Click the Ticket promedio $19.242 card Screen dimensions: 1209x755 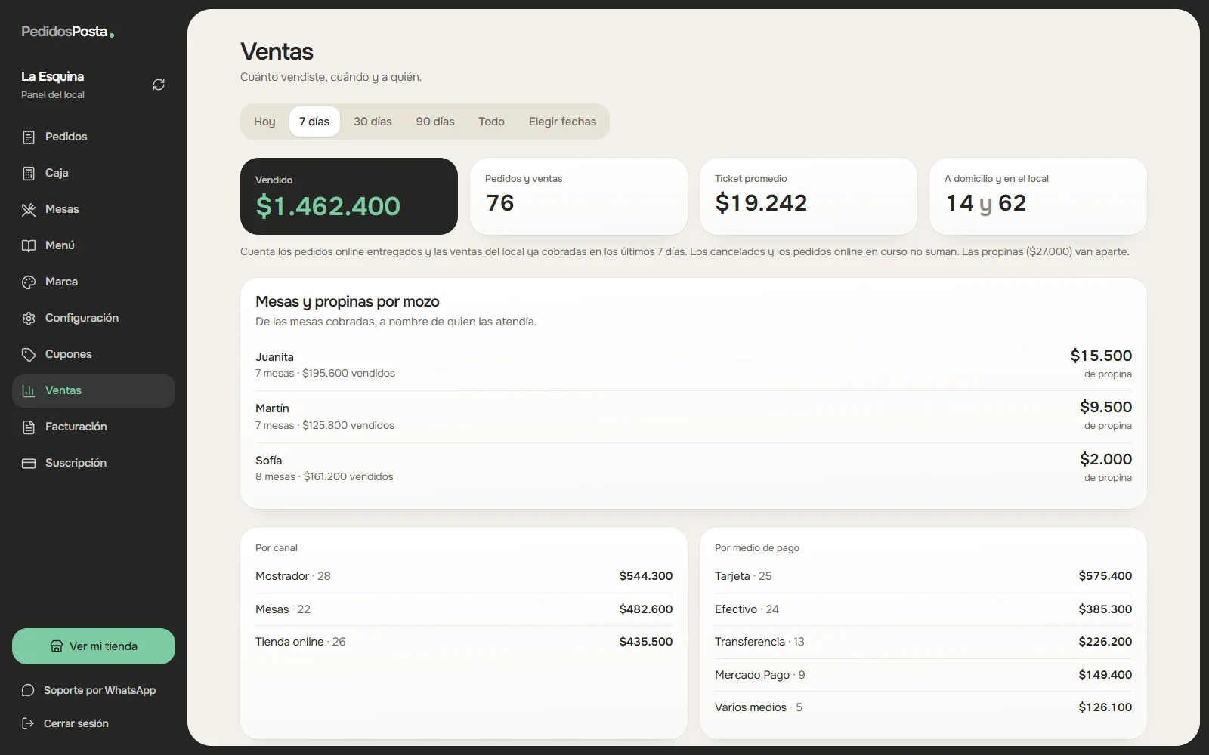[x=809, y=196]
